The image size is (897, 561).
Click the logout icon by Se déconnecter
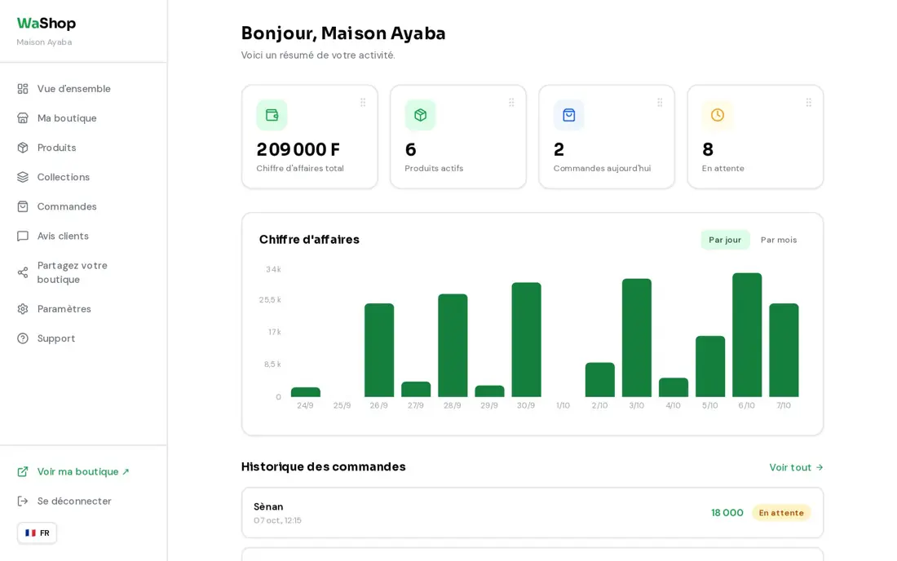pyautogui.click(x=23, y=501)
